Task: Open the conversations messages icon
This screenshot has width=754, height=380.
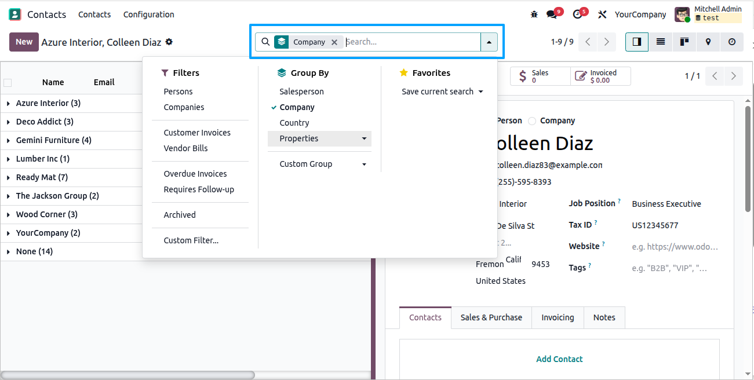Action: [552, 14]
